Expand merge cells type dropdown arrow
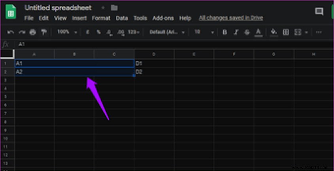This screenshot has height=171, width=334. click(x=306, y=33)
